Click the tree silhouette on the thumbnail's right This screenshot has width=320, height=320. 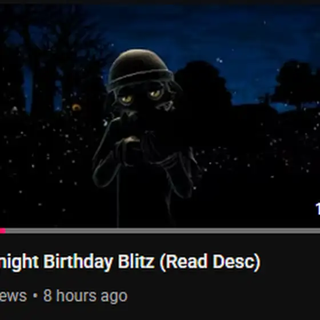[296, 85]
